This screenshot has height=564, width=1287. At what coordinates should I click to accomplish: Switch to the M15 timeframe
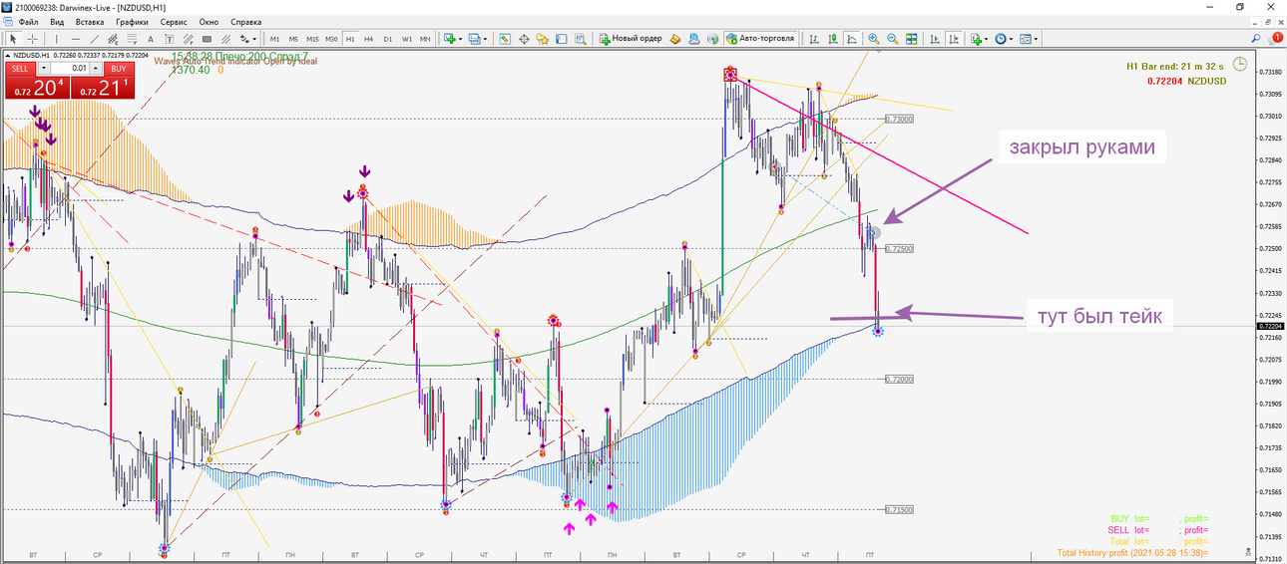pyautogui.click(x=312, y=39)
